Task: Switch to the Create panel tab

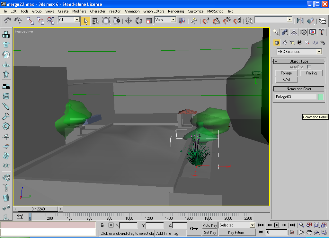Action: (275, 32)
